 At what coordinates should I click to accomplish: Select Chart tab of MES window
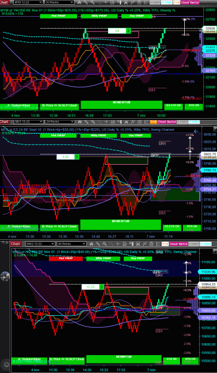tap(5, 122)
